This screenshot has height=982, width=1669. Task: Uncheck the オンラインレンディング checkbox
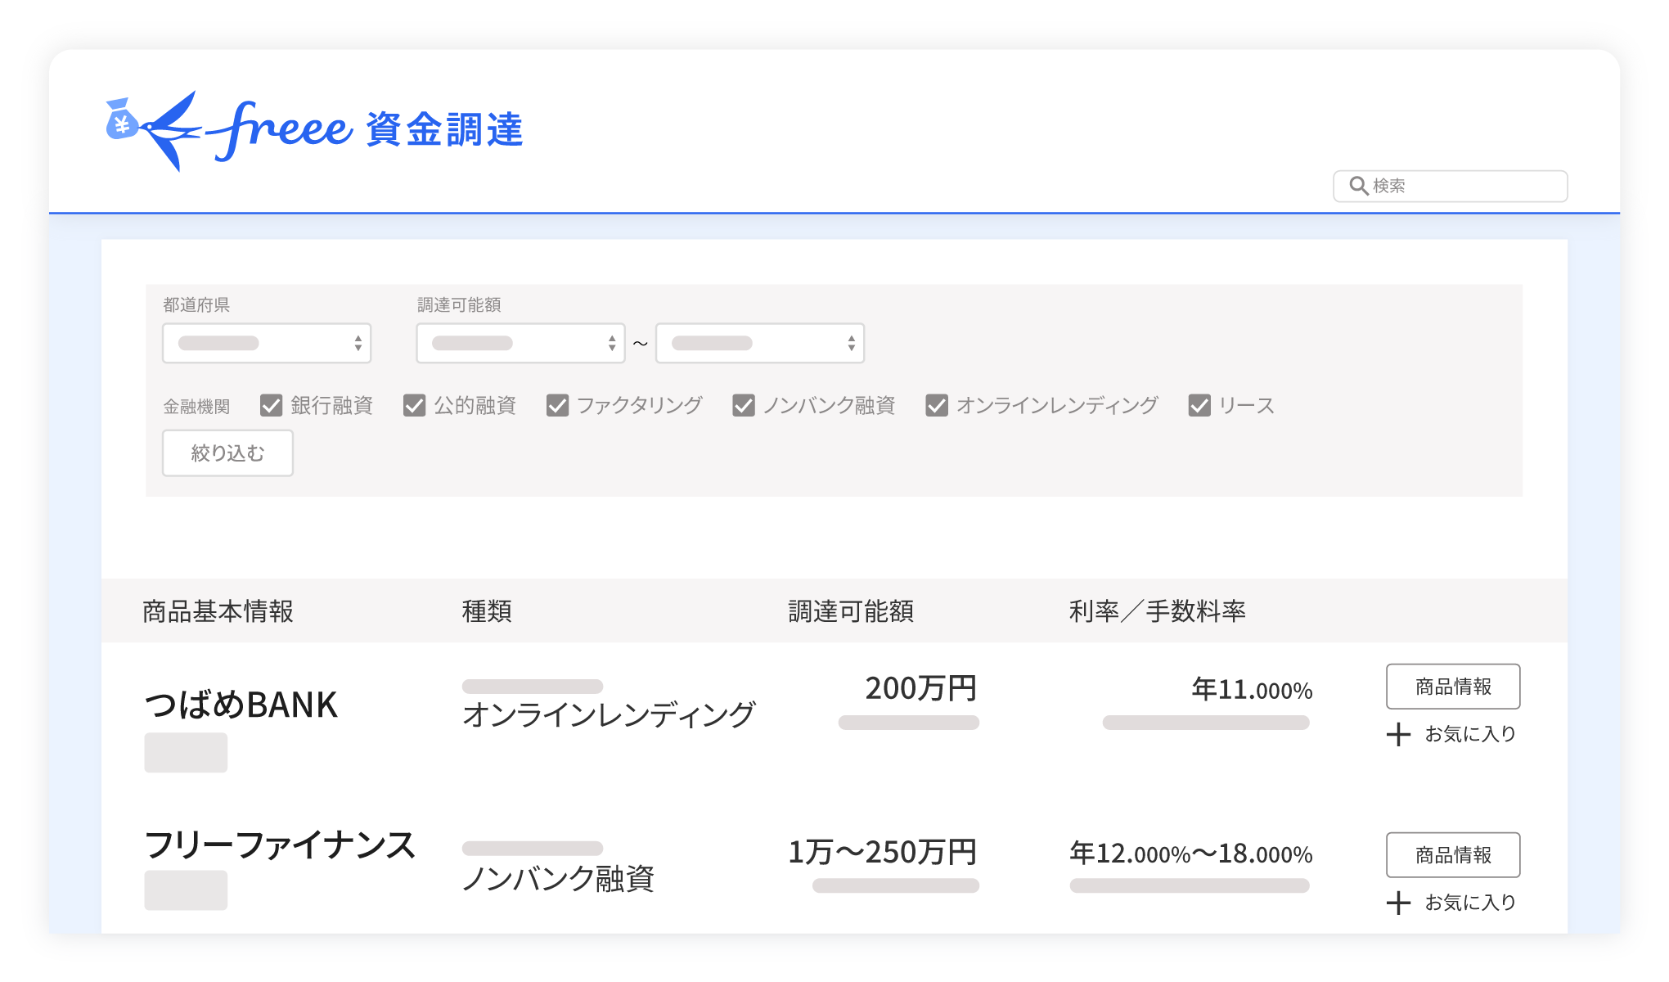(x=937, y=405)
